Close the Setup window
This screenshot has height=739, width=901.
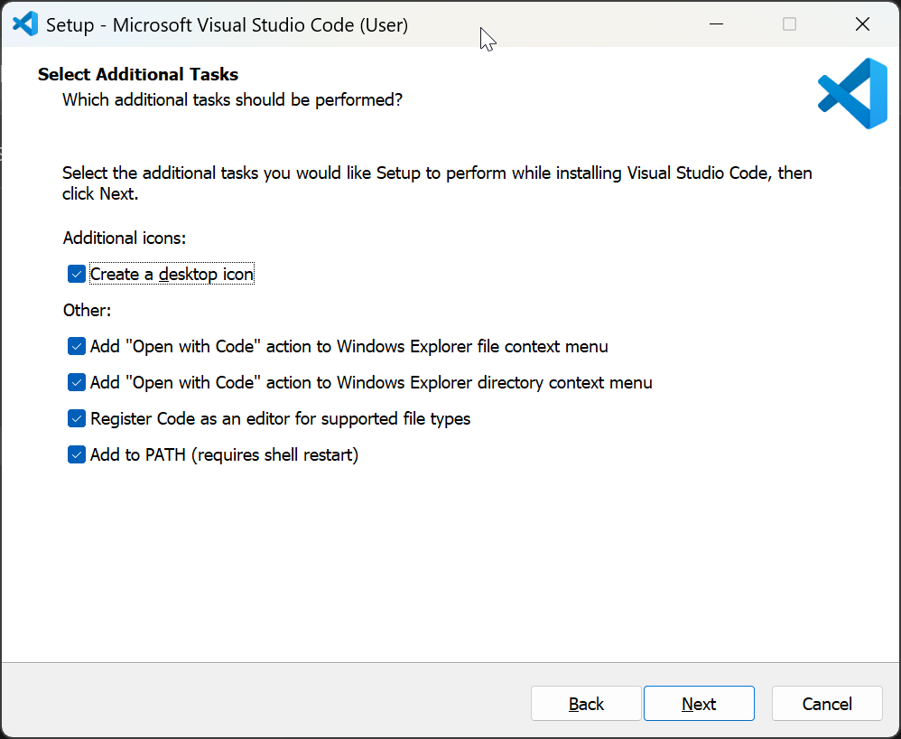(862, 24)
